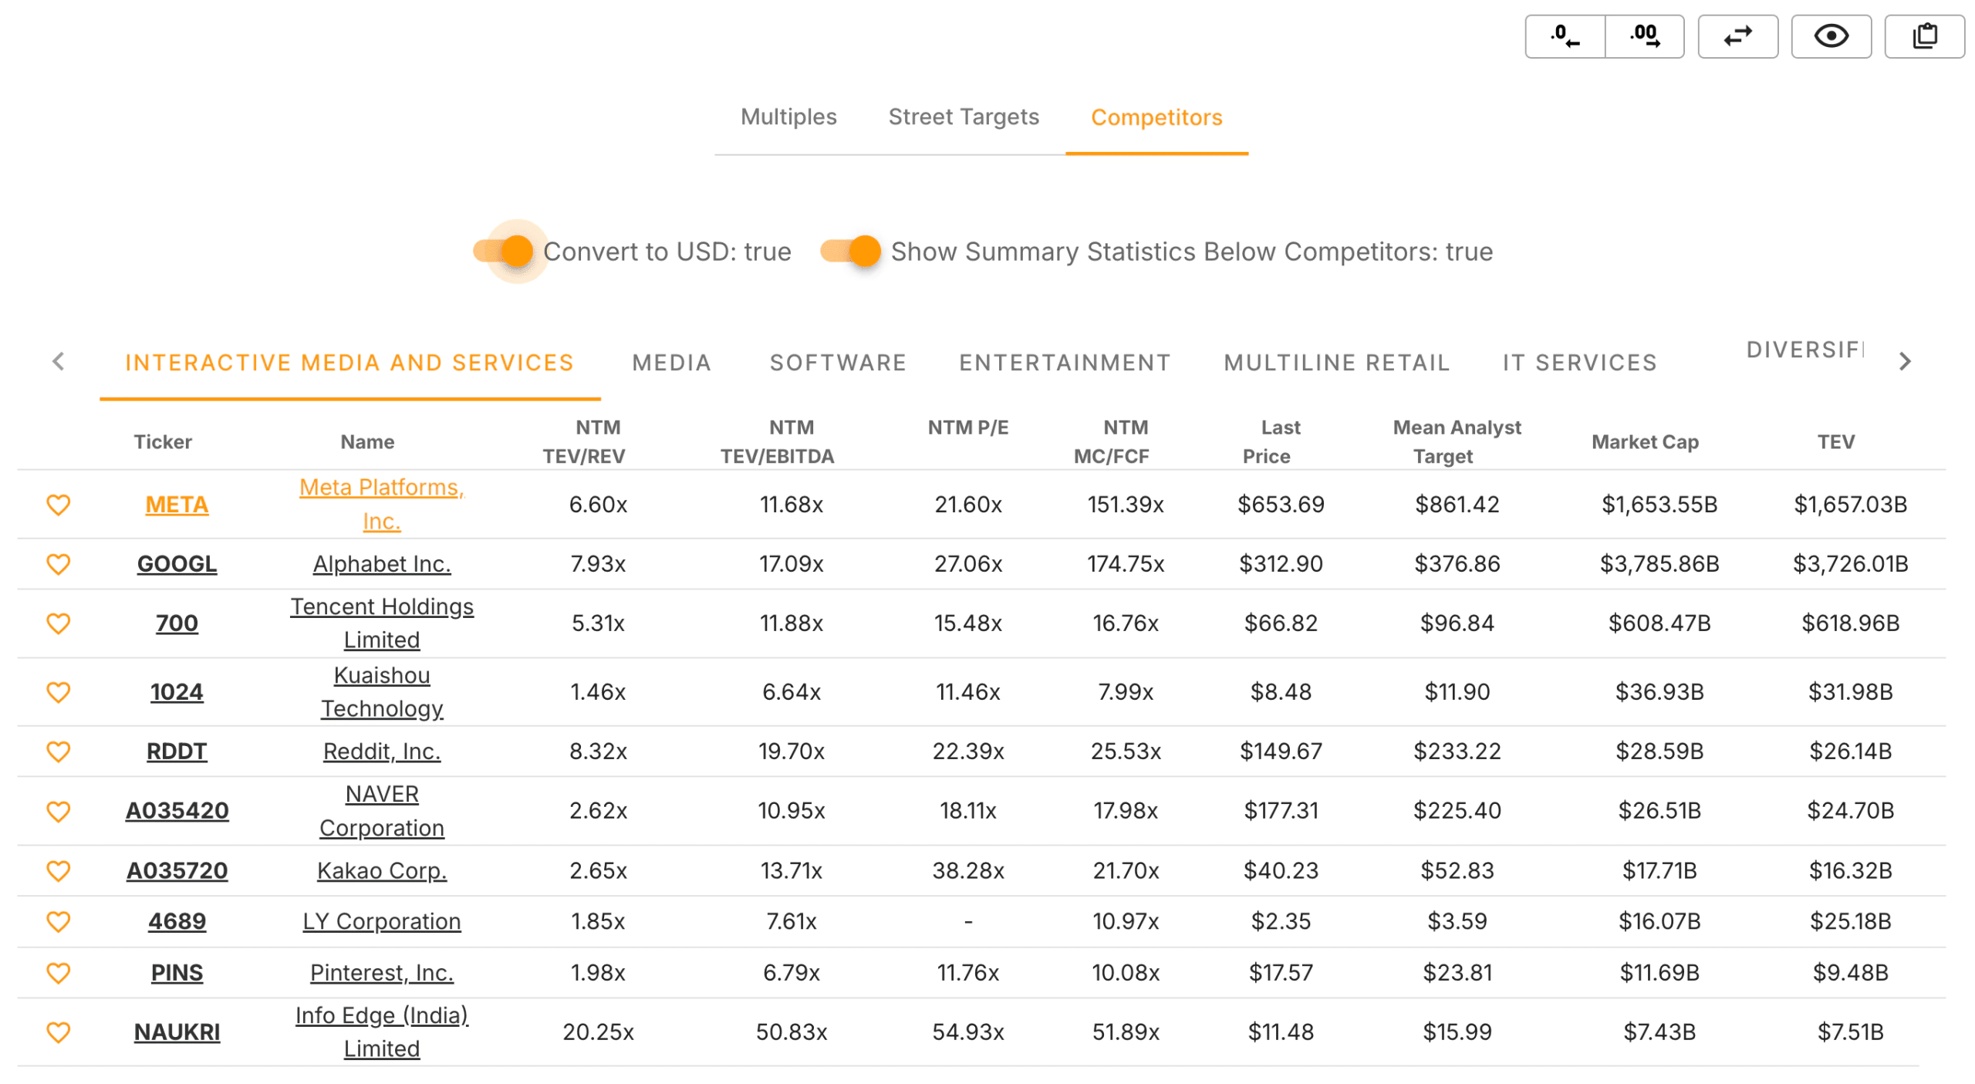Image resolution: width=1975 pixels, height=1084 pixels.
Task: Favorite Tencent Holdings using its heart icon
Action: click(59, 623)
